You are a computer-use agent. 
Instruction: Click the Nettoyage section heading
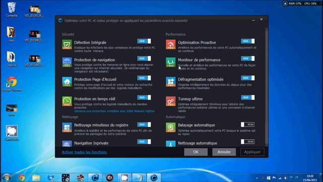click(x=70, y=117)
